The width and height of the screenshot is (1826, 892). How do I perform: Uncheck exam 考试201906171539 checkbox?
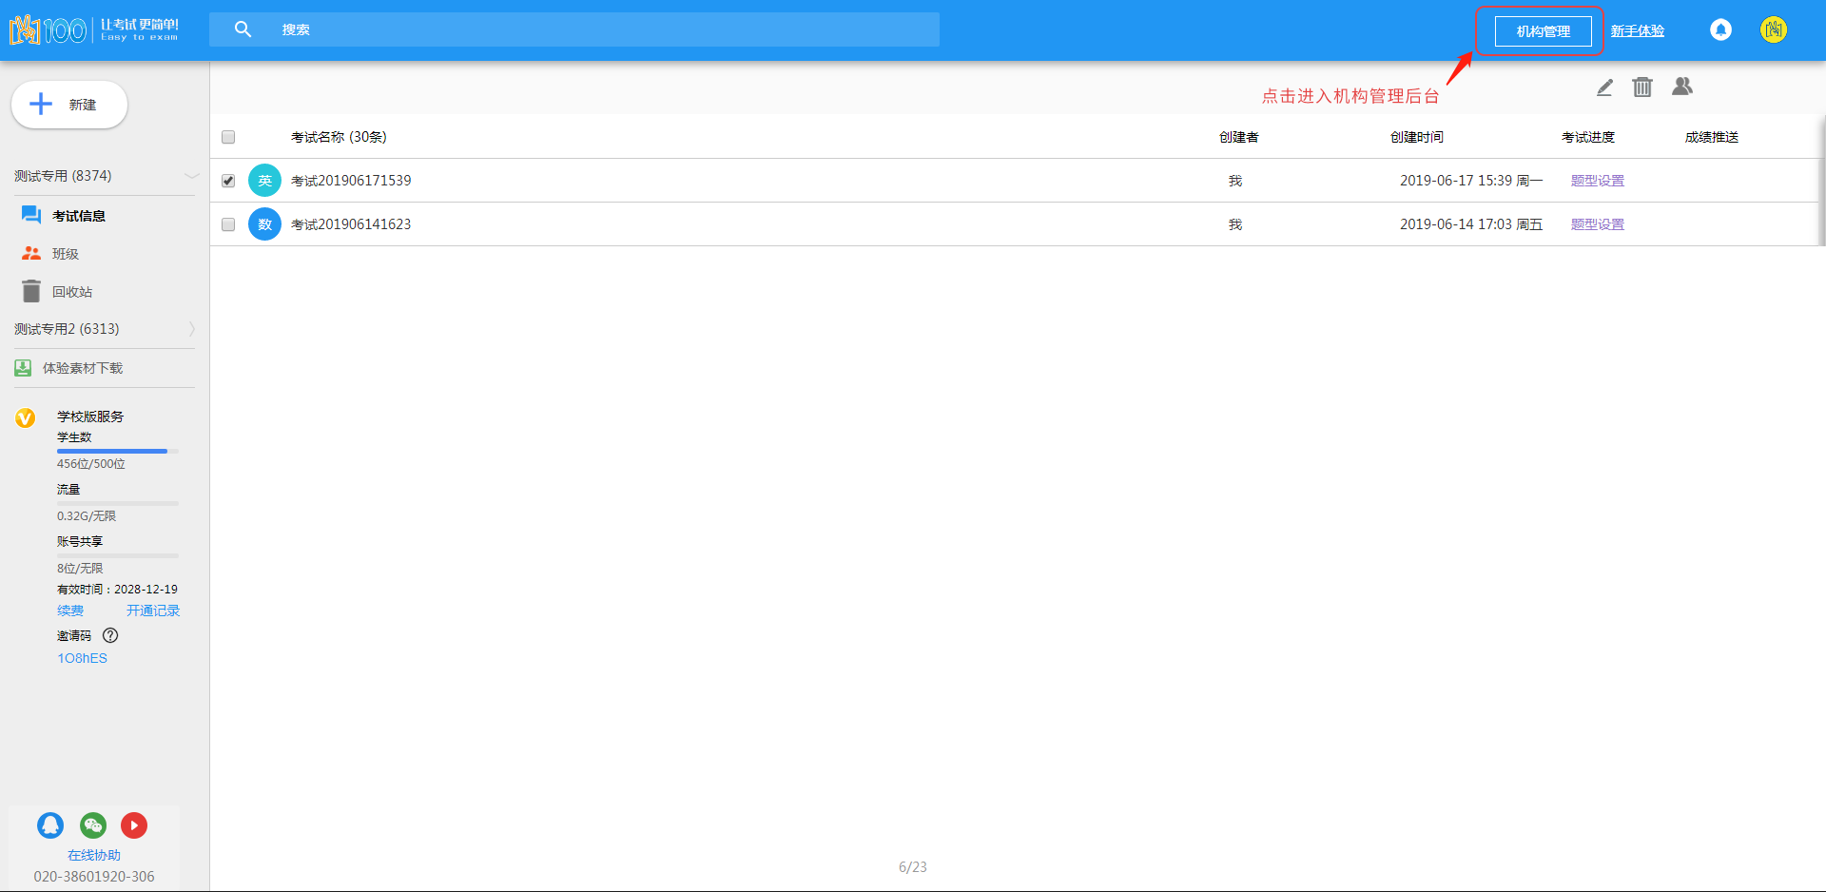(x=228, y=181)
